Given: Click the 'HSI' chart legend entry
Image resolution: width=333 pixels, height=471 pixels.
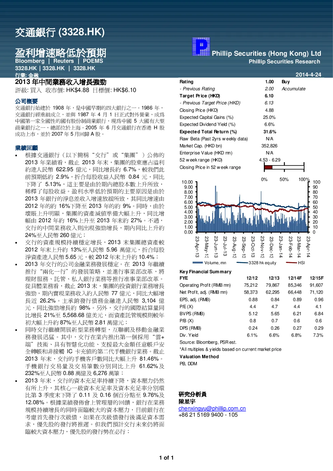Looking at the screenshot, I should [x=295, y=263].
